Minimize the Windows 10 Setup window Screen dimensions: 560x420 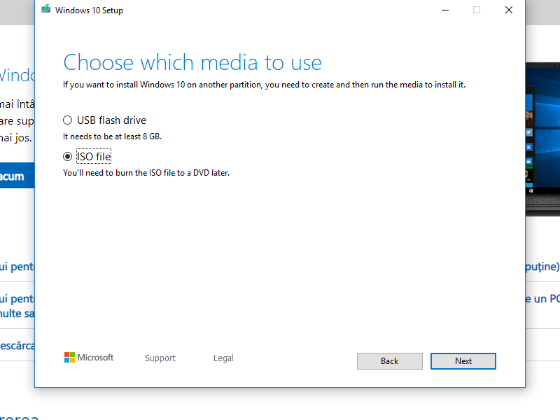445,10
